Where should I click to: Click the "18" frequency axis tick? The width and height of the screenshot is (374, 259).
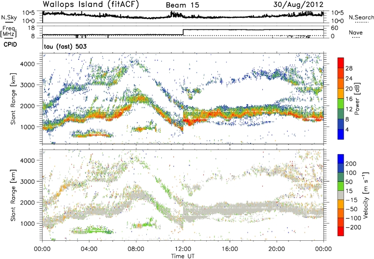point(31,28)
